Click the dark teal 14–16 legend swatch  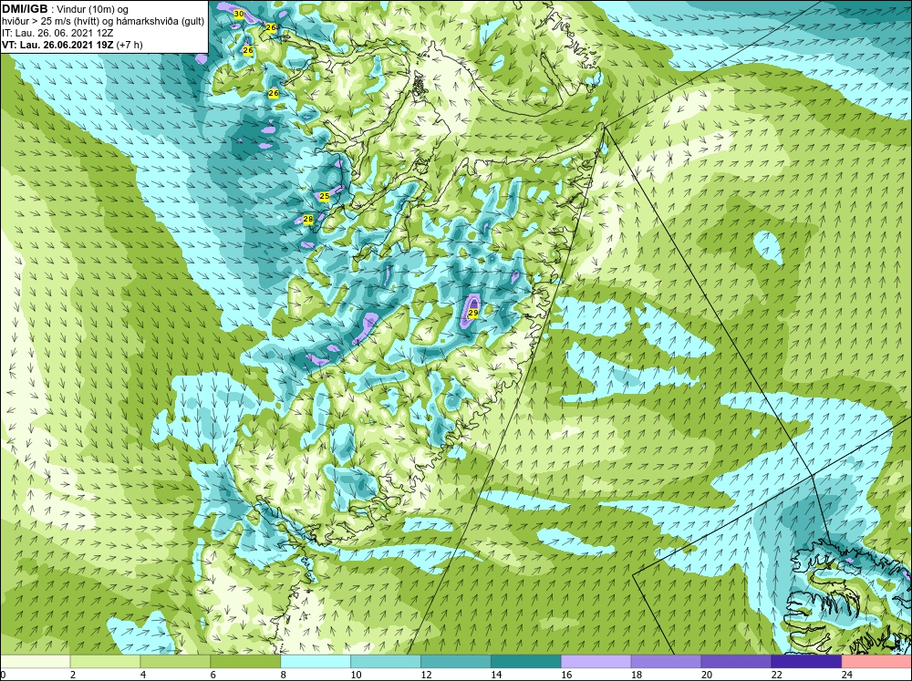tap(526, 662)
